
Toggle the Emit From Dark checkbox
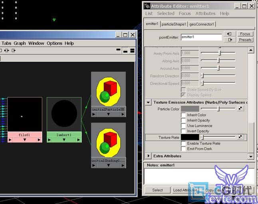[183, 149]
